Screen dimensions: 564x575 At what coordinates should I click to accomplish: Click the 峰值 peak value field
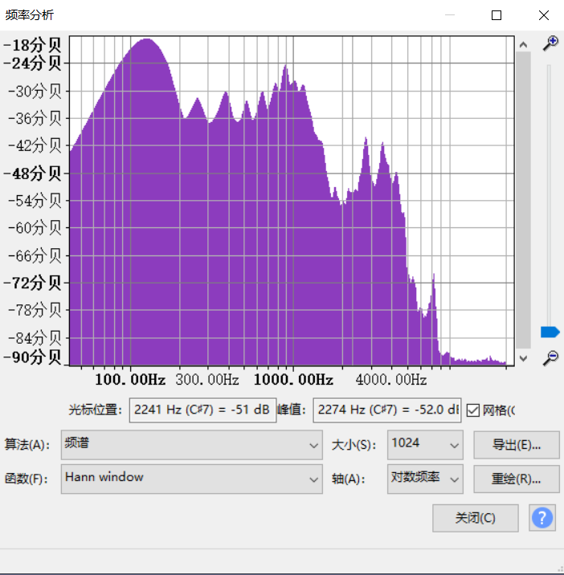click(386, 410)
